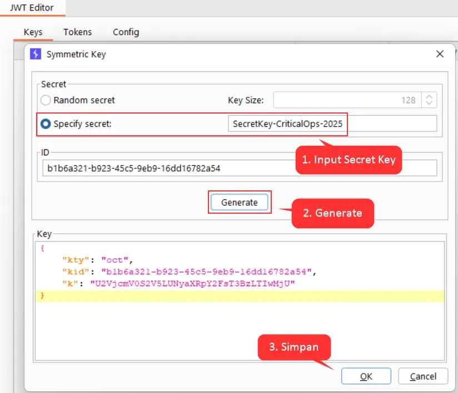This screenshot has height=393, width=458.
Task: Click the ID field with the UUID
Action: point(240,168)
